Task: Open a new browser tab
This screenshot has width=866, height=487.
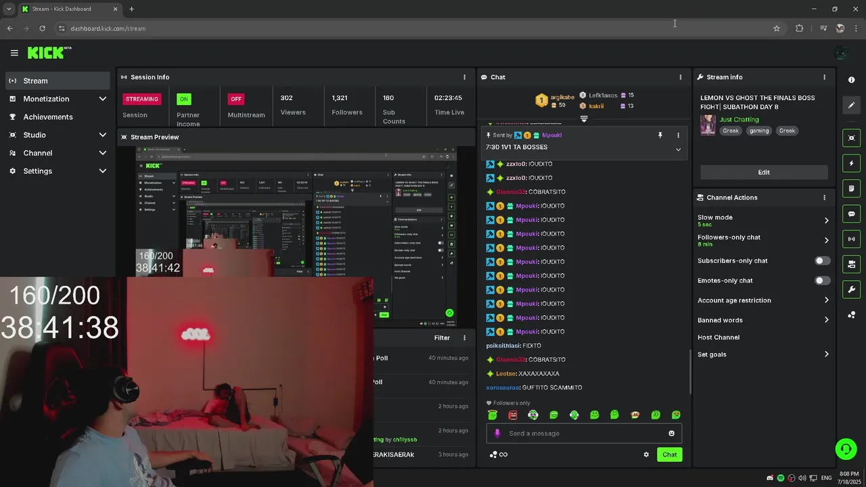Action: (x=131, y=9)
